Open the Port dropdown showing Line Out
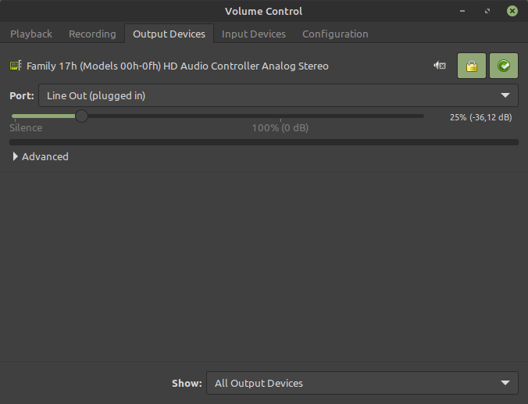 pos(278,95)
